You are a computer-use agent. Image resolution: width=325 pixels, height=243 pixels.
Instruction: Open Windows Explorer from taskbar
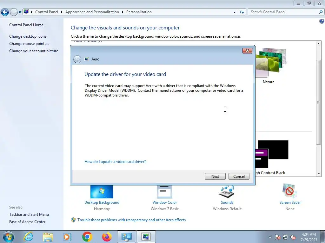[x=48, y=237]
